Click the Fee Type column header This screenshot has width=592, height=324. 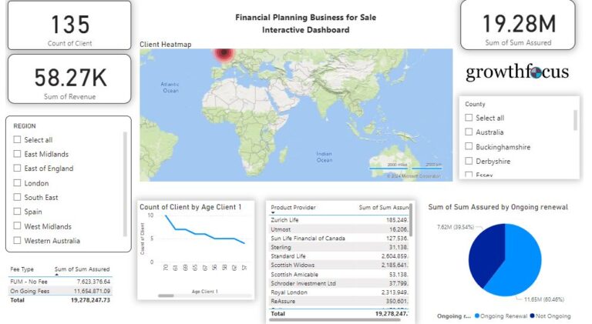point(21,269)
